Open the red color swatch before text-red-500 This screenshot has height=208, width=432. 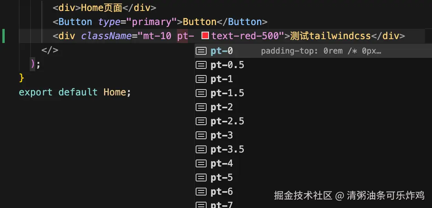205,36
